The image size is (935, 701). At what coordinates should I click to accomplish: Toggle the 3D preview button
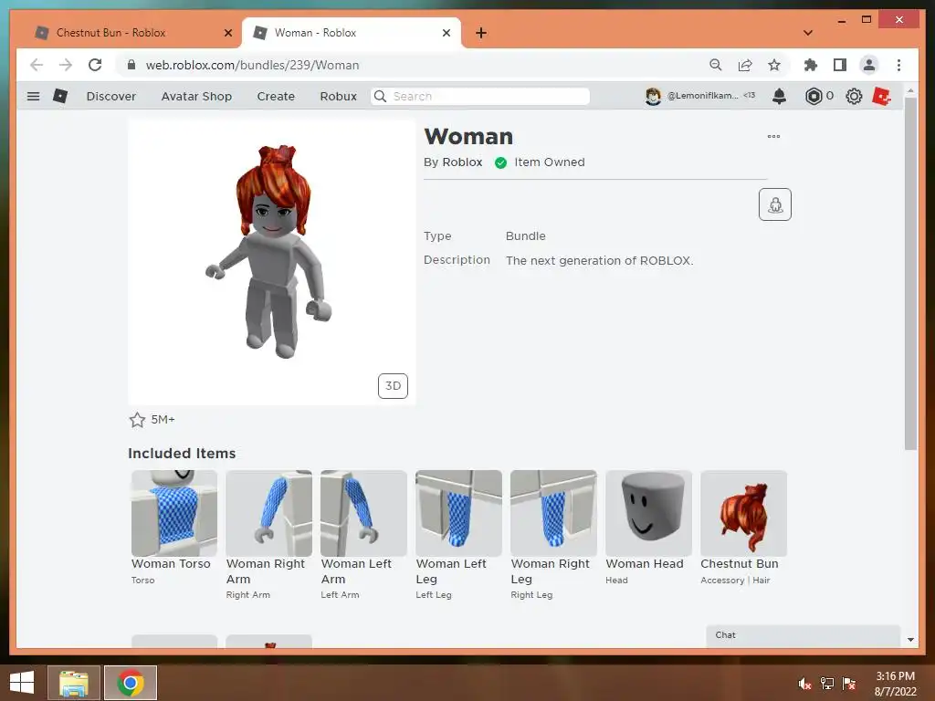click(x=393, y=386)
